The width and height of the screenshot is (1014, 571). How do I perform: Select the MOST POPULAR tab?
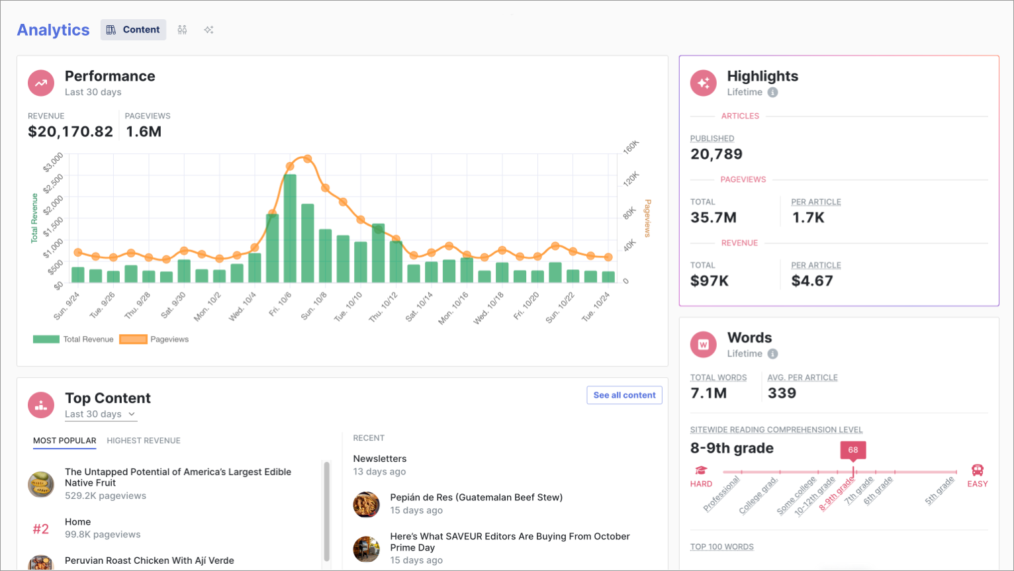click(65, 441)
